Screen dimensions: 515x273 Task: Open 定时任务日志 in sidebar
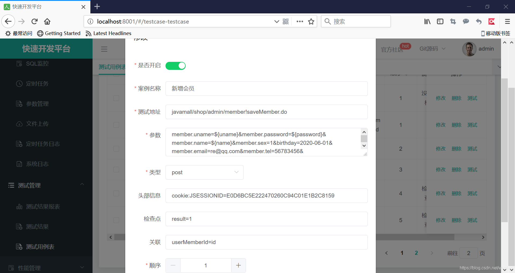[43, 144]
